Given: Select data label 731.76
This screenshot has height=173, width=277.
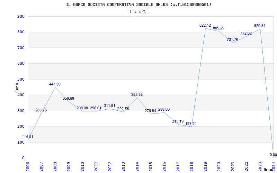Looking at the screenshot, I should click(232, 39).
